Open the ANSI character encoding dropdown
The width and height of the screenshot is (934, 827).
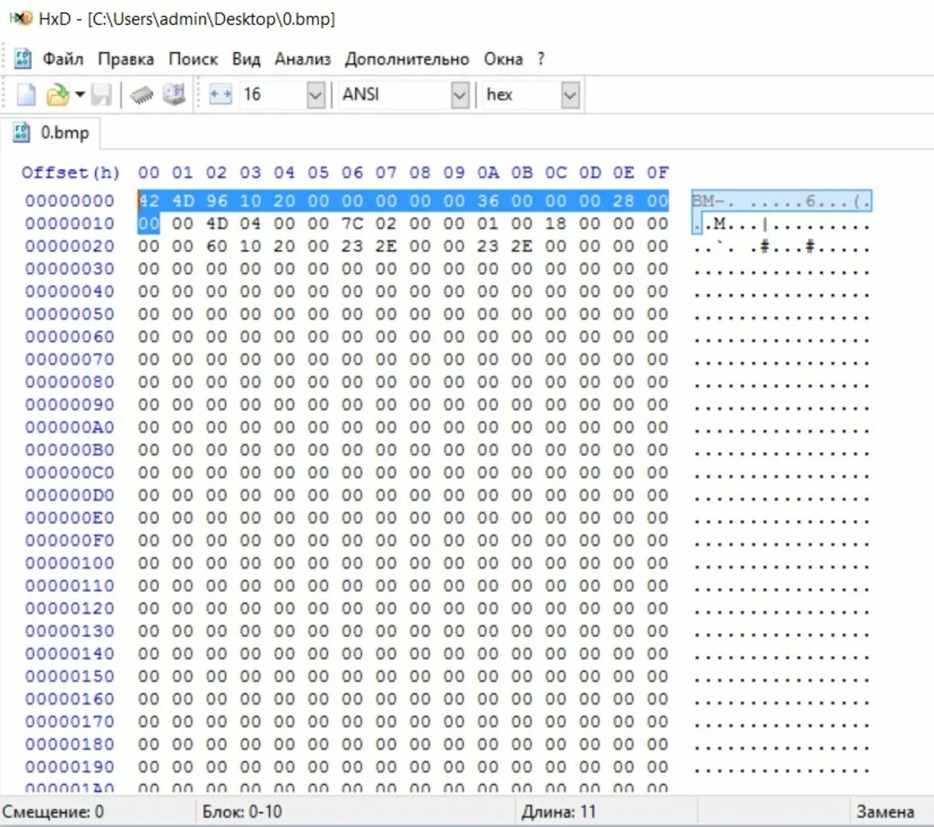459,93
